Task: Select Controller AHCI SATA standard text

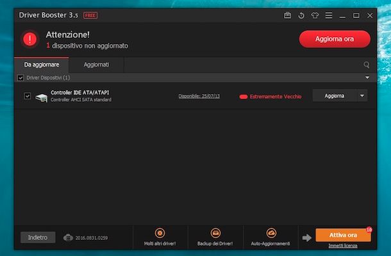Action: click(x=81, y=100)
